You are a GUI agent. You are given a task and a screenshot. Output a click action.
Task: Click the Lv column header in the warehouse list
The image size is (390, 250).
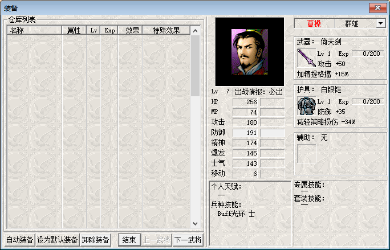point(94,30)
